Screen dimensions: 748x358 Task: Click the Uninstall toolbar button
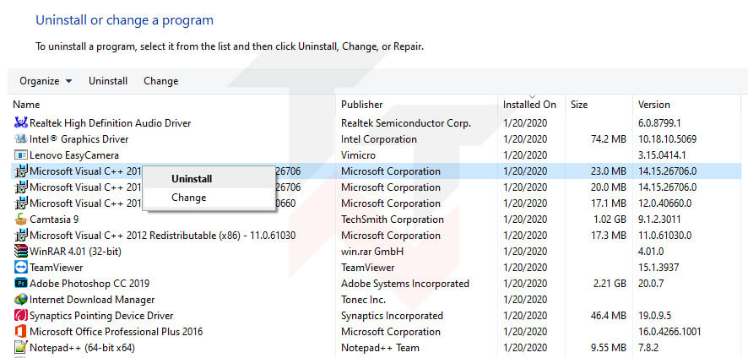108,81
